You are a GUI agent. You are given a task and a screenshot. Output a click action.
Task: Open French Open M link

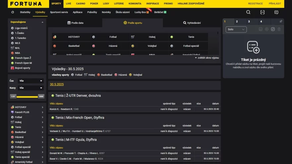point(23,63)
